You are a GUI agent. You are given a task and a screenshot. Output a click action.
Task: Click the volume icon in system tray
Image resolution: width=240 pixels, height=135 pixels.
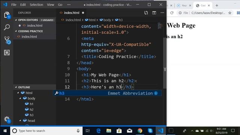[211, 131]
